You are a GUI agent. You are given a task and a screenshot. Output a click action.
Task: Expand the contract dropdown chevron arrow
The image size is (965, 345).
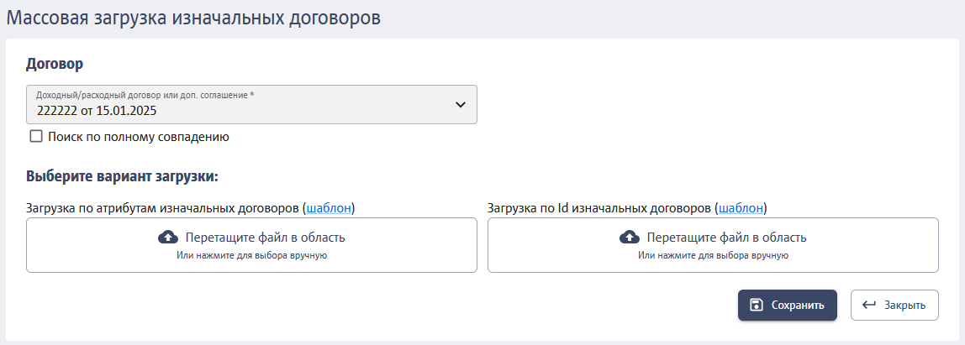coord(461,105)
